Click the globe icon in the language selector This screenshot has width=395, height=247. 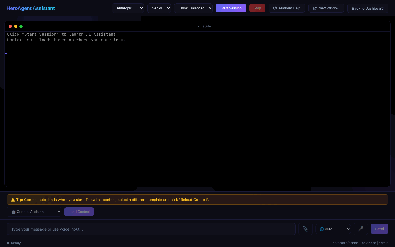click(321, 229)
